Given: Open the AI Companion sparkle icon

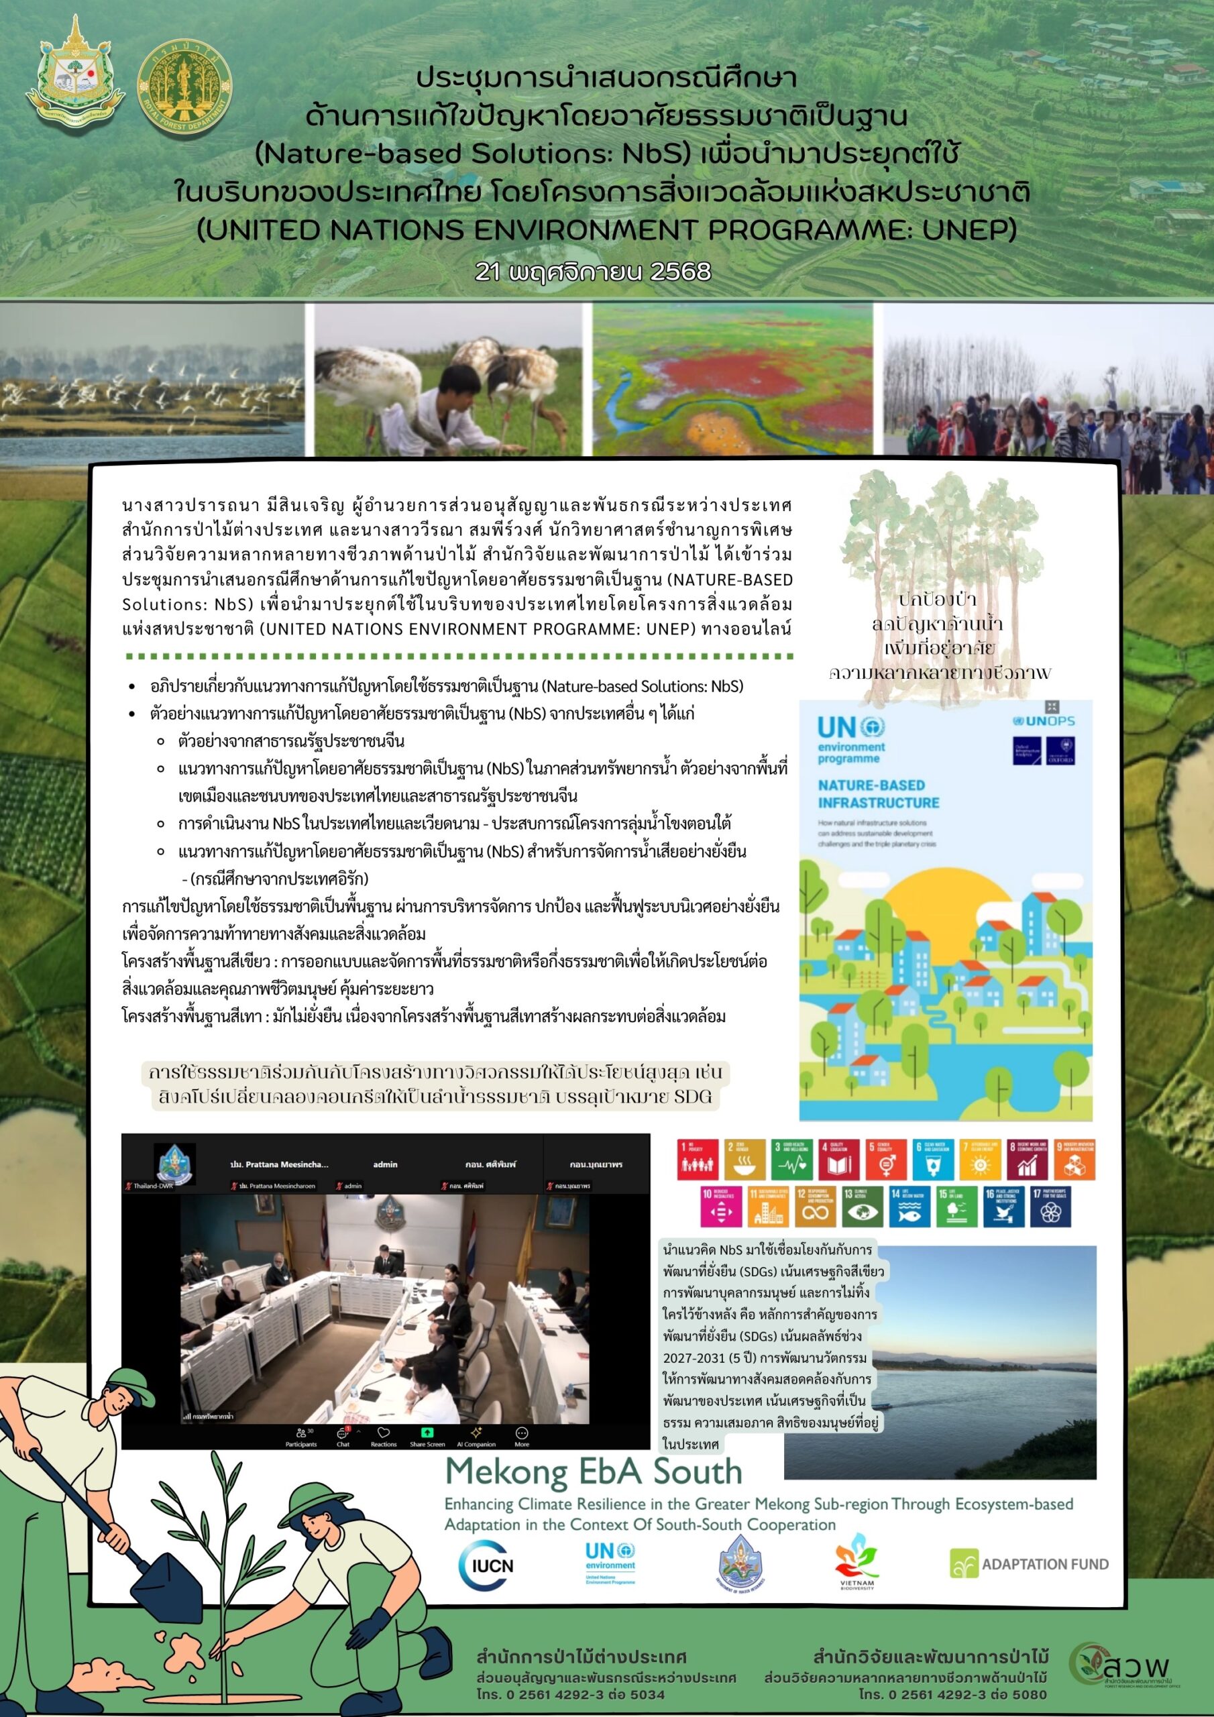Looking at the screenshot, I should click(476, 1433).
